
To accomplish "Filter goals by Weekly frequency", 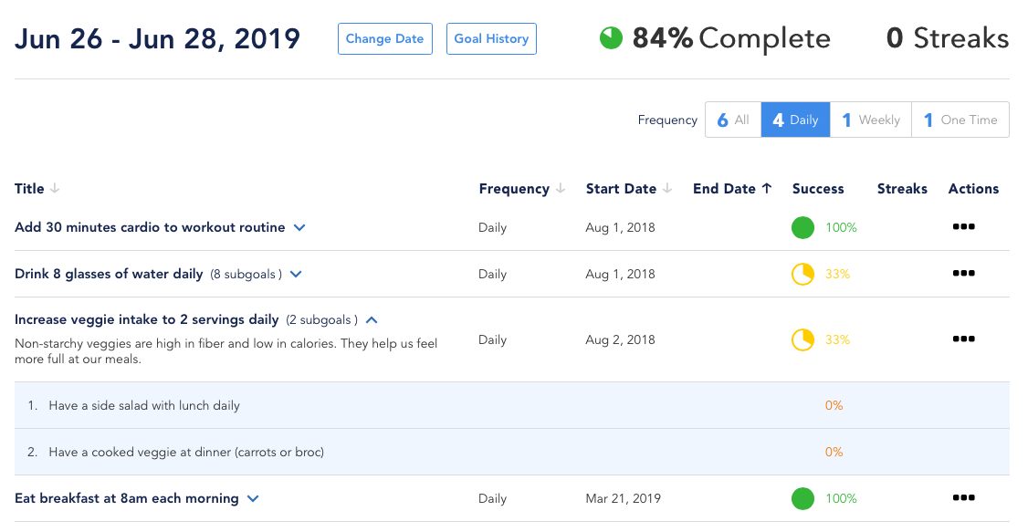I will tap(871, 120).
